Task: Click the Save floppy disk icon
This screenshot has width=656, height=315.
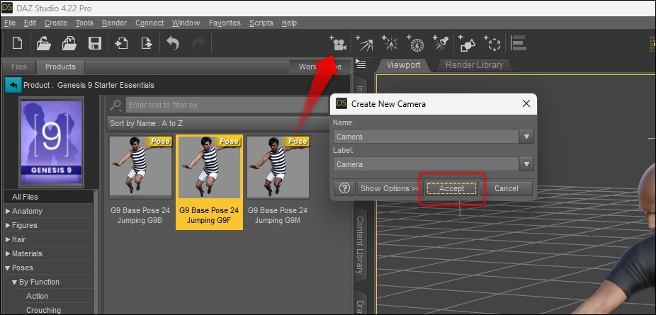Action: point(95,43)
